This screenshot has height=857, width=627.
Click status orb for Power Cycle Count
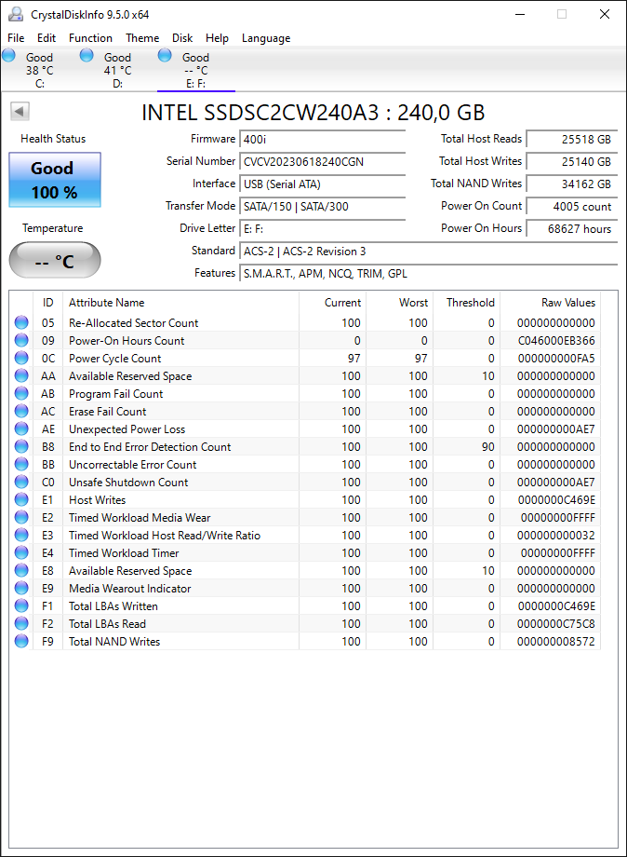(21, 358)
